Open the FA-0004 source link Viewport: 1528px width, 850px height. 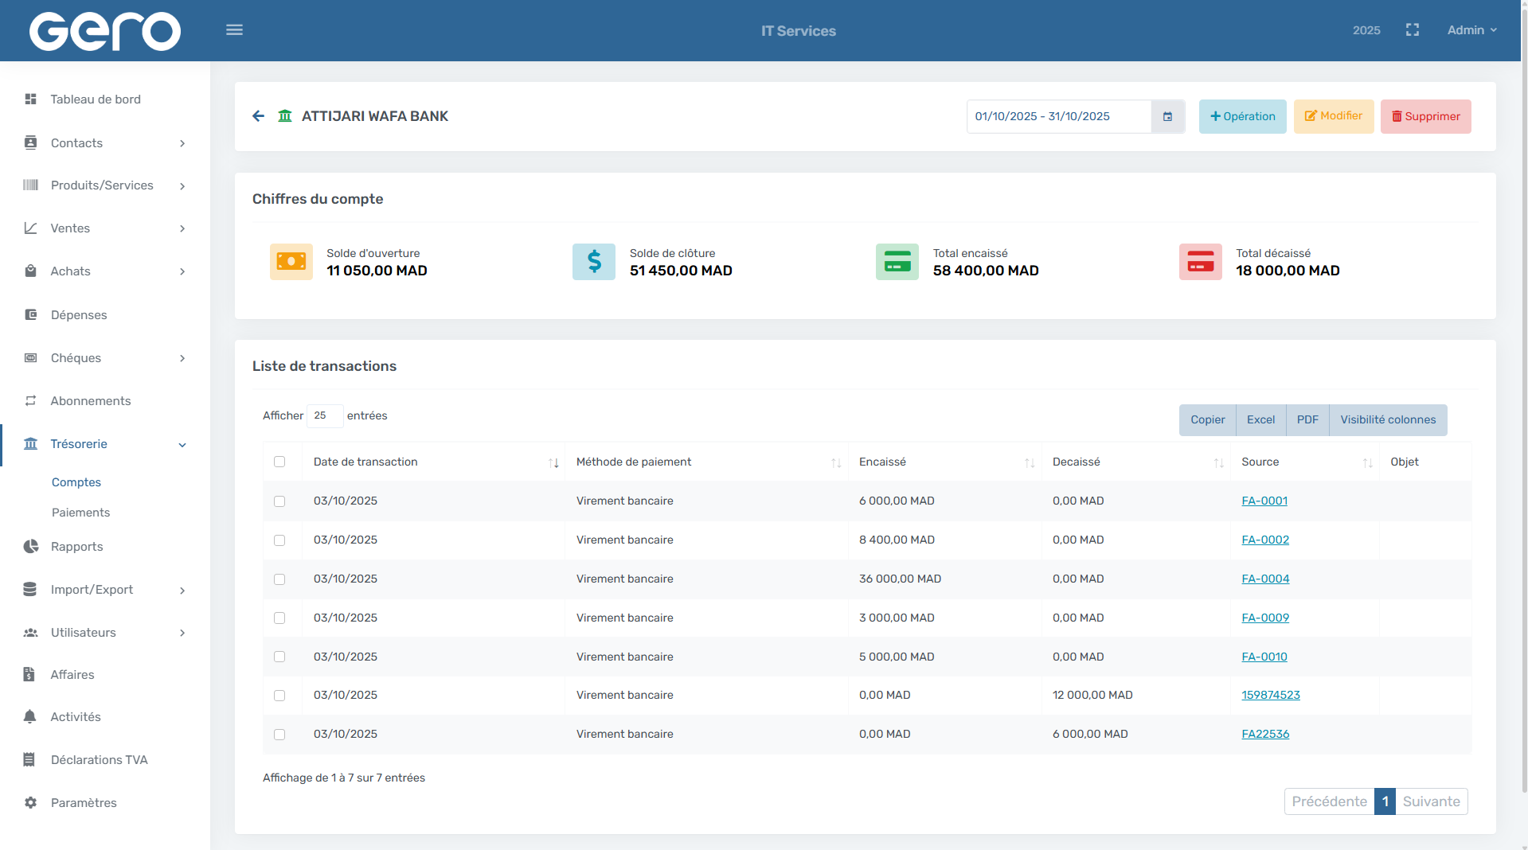pos(1265,579)
